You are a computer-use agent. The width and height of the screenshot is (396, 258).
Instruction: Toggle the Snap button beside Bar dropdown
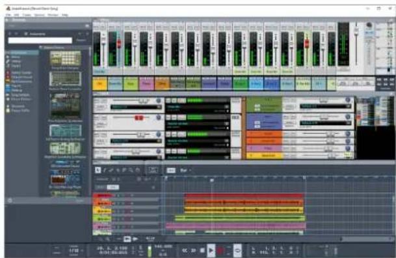tap(171, 171)
